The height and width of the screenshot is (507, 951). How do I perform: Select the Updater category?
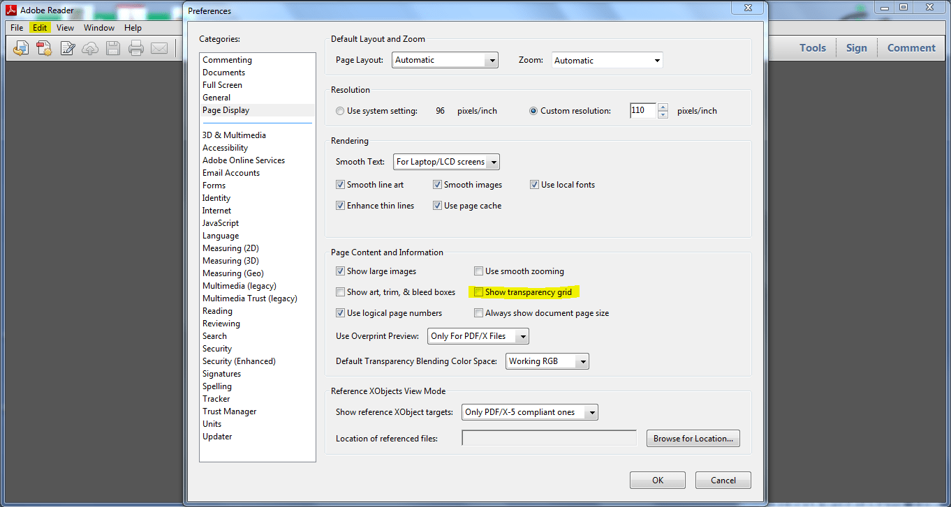click(x=217, y=437)
